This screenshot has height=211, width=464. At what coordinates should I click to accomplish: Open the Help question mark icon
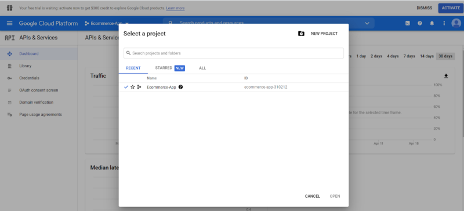[x=419, y=23]
